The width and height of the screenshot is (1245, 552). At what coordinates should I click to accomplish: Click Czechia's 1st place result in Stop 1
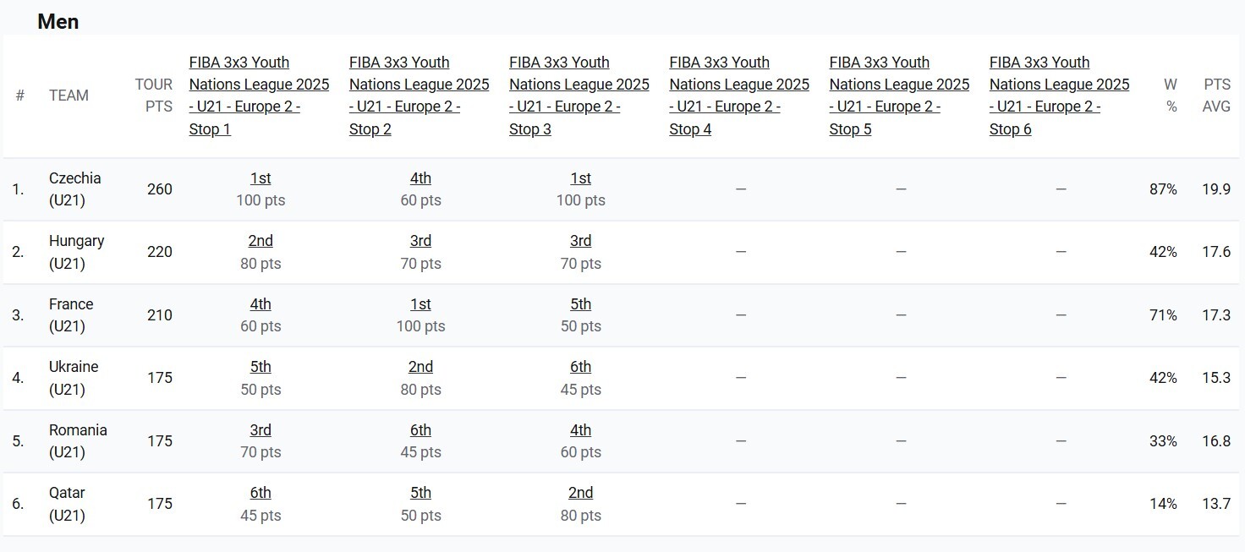pyautogui.click(x=261, y=178)
